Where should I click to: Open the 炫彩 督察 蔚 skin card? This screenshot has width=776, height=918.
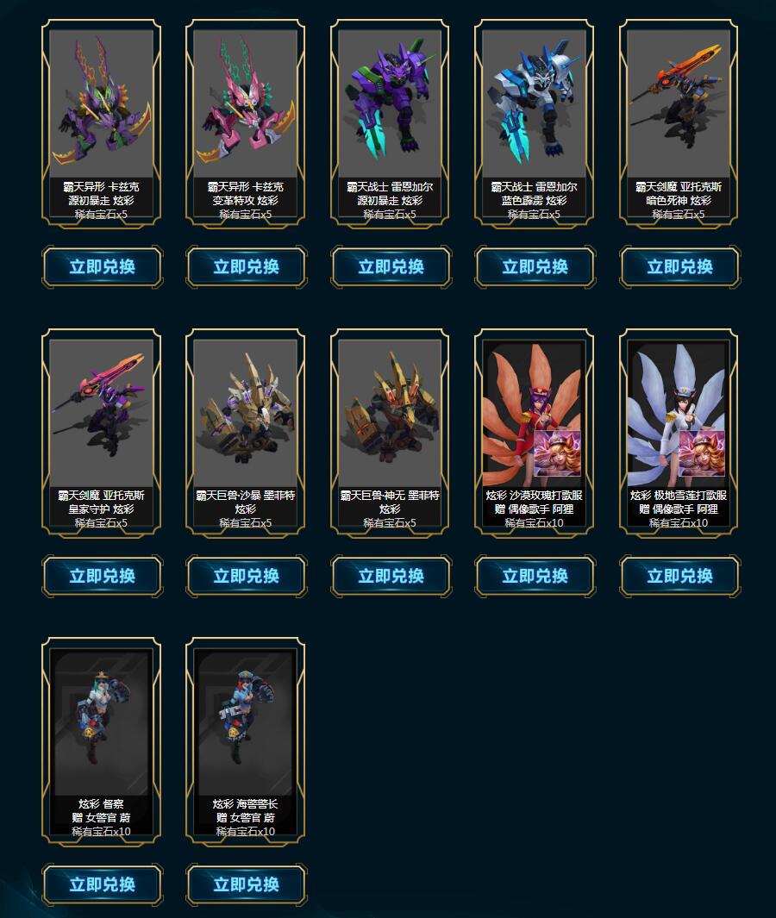coord(102,741)
